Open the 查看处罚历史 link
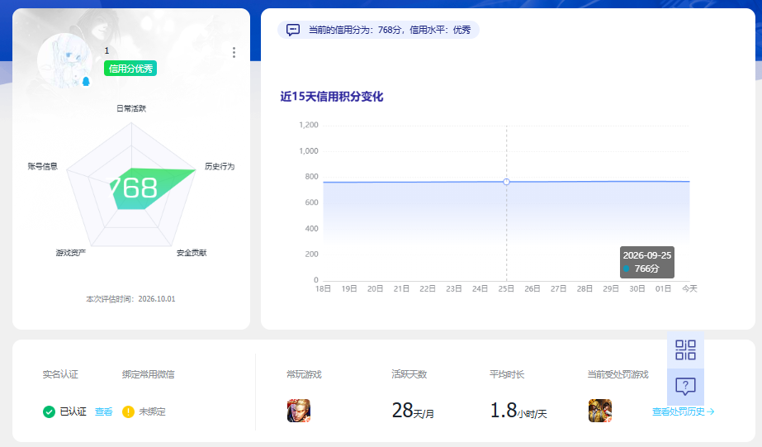The height and width of the screenshot is (447, 762). 683,411
